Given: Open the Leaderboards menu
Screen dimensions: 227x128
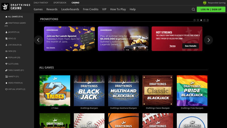Looking at the screenshot, I should click(x=70, y=9).
